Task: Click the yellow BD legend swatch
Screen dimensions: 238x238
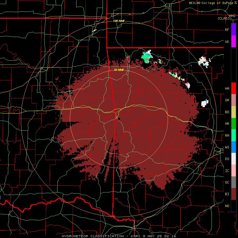Action: pyautogui.click(x=234, y=112)
